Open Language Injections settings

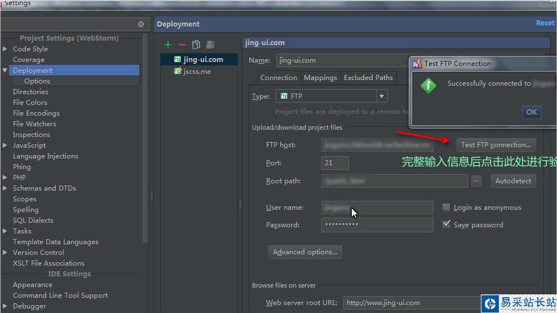pyautogui.click(x=46, y=156)
